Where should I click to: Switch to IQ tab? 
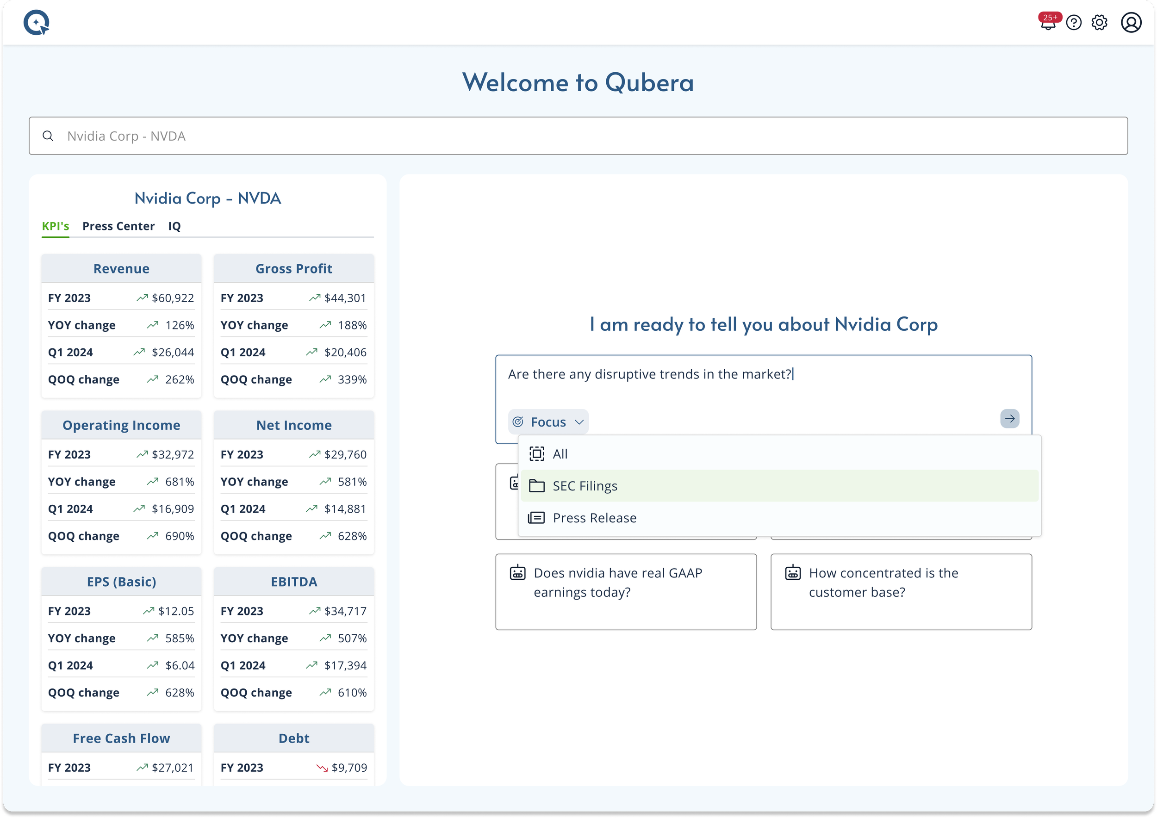click(174, 226)
